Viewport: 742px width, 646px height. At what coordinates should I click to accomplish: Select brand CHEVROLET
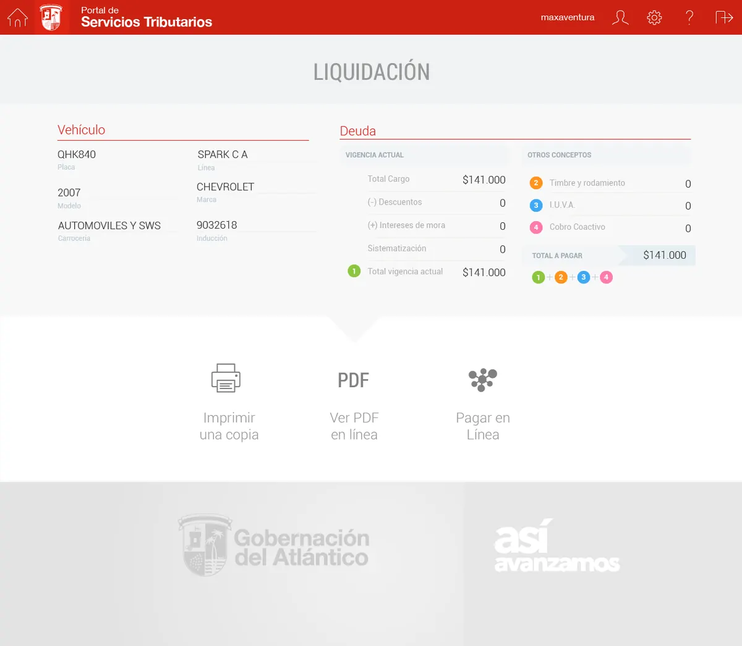tap(225, 187)
